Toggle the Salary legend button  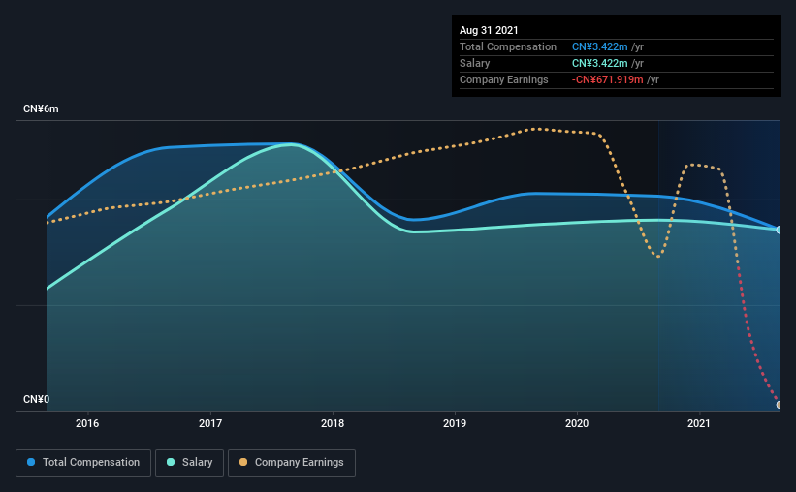click(189, 463)
